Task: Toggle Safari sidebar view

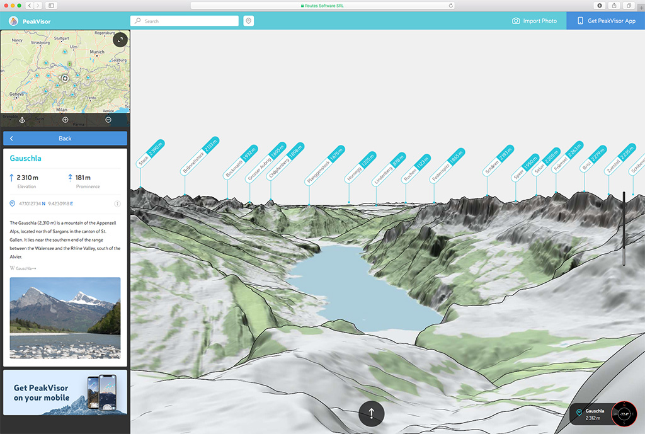Action: [x=51, y=5]
